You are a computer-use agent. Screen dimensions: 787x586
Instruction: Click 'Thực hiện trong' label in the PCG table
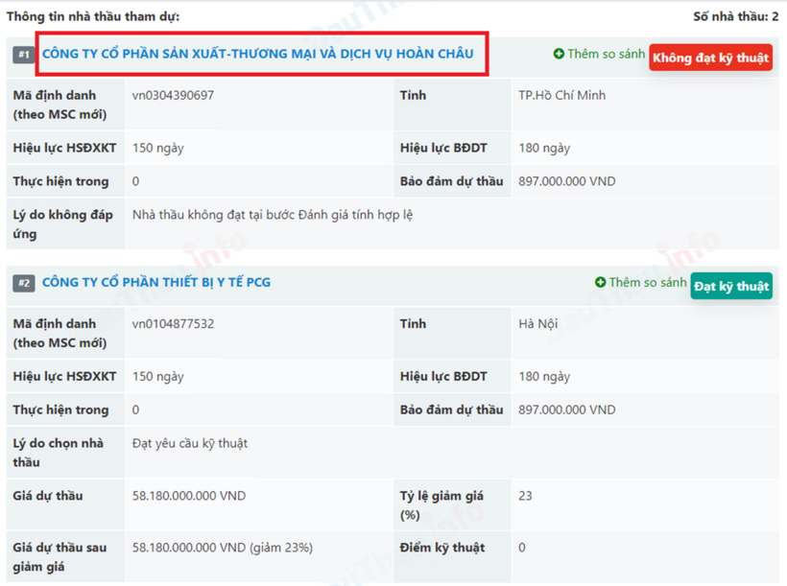tap(60, 410)
